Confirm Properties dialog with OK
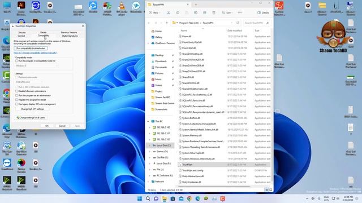362x203 pixels. (47, 126)
